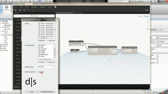Click the Sign In link in Revit title bar
168x94 pixels.
141,1
